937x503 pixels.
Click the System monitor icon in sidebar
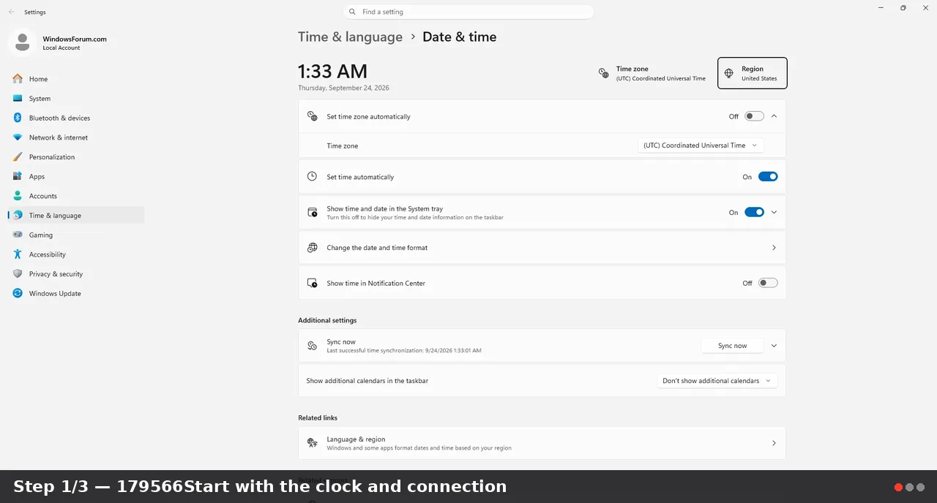[18, 99]
